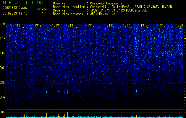Click the 1912 time marker
Screen dimensions: 186x118
[38, 25]
